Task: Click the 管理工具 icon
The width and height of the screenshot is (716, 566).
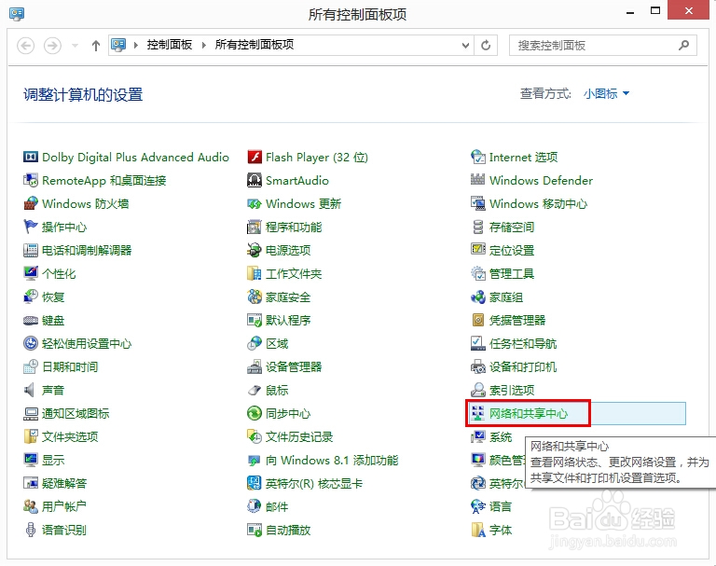Action: 477,273
